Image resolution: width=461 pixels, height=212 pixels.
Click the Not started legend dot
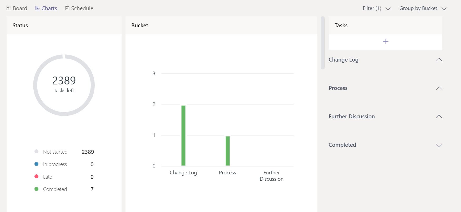(37, 152)
